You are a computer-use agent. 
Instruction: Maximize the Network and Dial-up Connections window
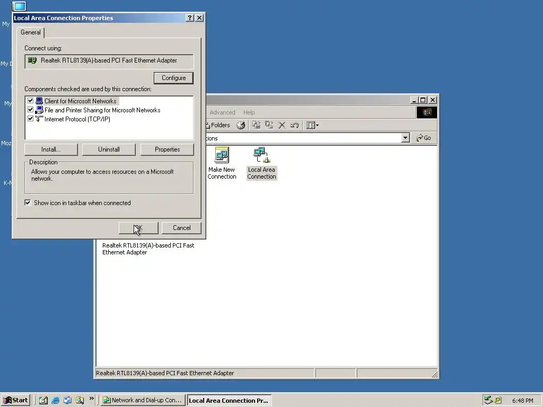coord(423,100)
